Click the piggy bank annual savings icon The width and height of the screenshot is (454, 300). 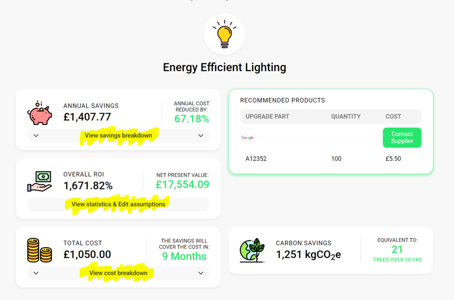[39, 113]
